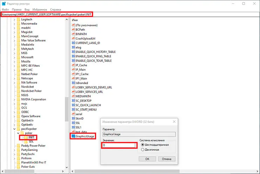The width and height of the screenshot is (260, 174).
Task: Collapse the poker subkey node
Action: point(18,133)
